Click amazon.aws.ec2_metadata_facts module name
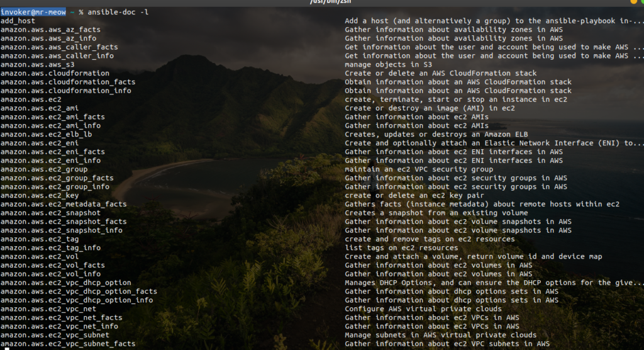The height and width of the screenshot is (350, 644). click(x=64, y=204)
